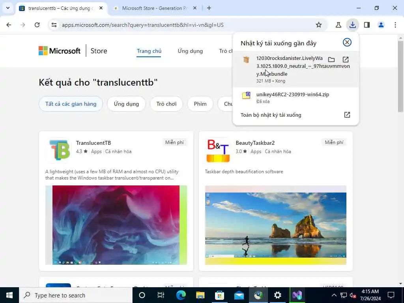Open the Windows Start menu
Screen dimensions: 404x303
point(9,295)
